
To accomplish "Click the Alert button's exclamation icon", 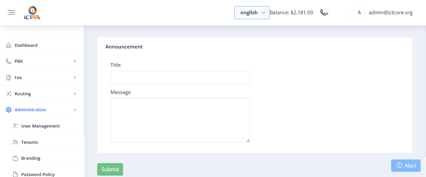I will (399, 165).
